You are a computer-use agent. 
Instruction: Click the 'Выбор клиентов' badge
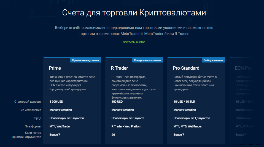pos(213,60)
